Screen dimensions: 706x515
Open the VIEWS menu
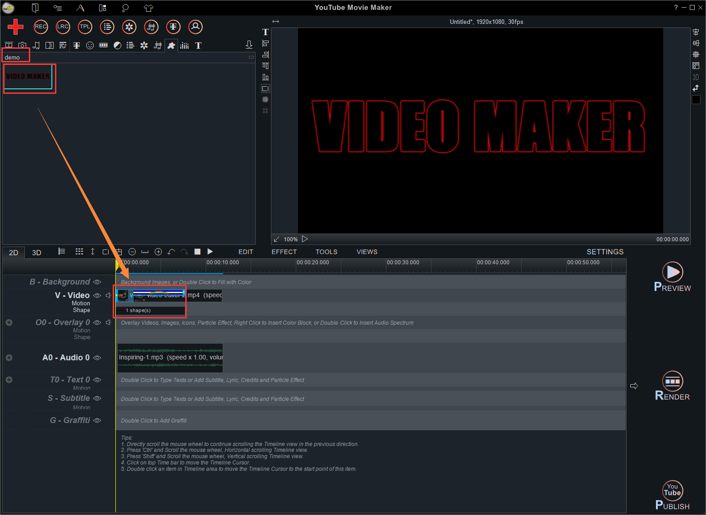click(367, 252)
